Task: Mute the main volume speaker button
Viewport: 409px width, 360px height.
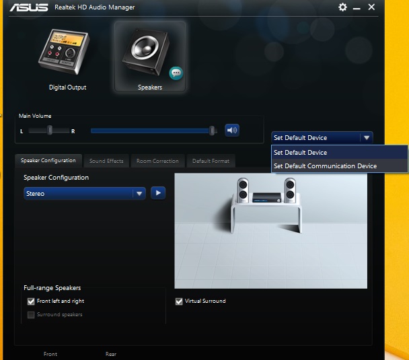Action: pyautogui.click(x=232, y=130)
